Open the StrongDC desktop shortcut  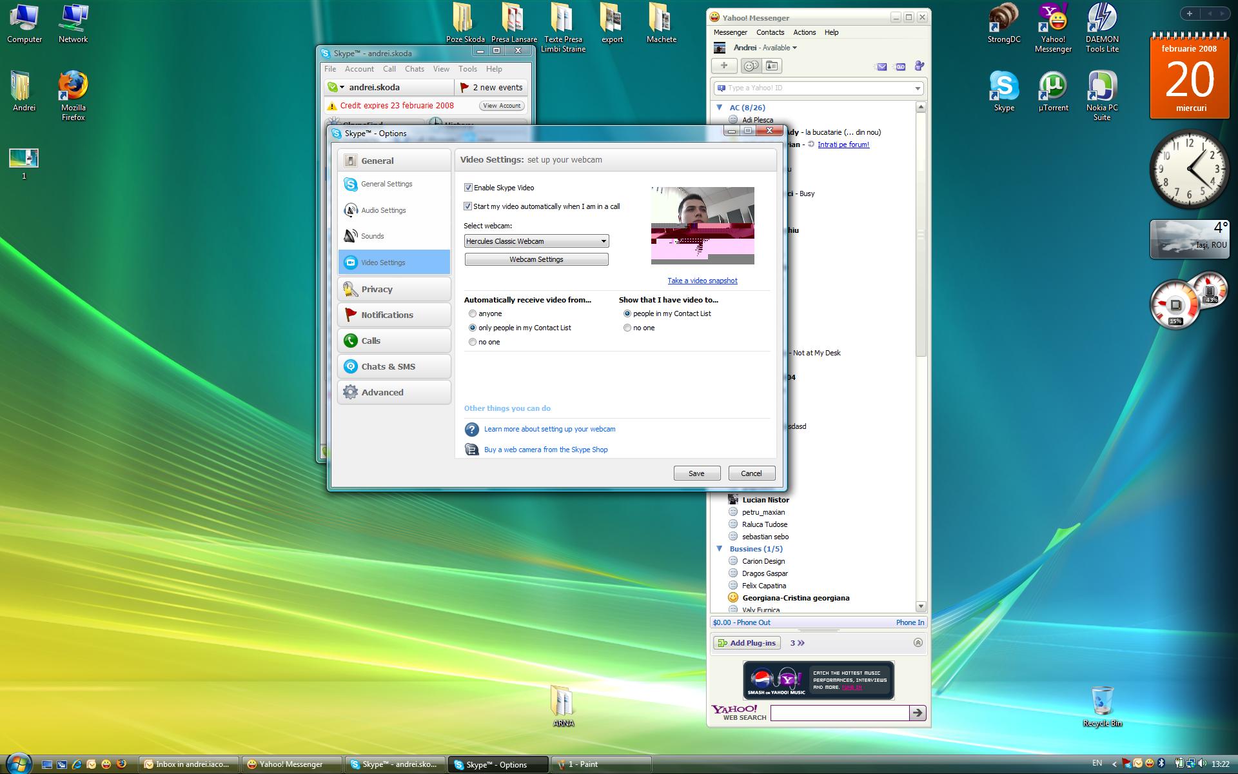(x=1004, y=25)
